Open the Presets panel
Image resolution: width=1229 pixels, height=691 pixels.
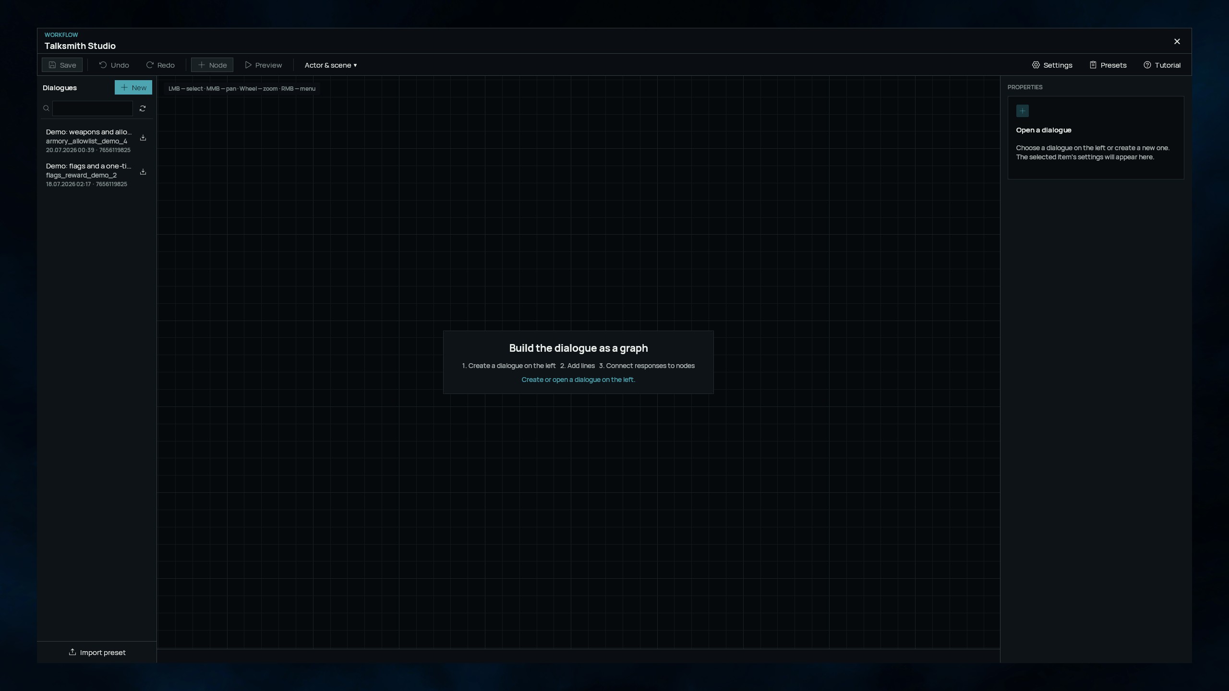click(1108, 65)
